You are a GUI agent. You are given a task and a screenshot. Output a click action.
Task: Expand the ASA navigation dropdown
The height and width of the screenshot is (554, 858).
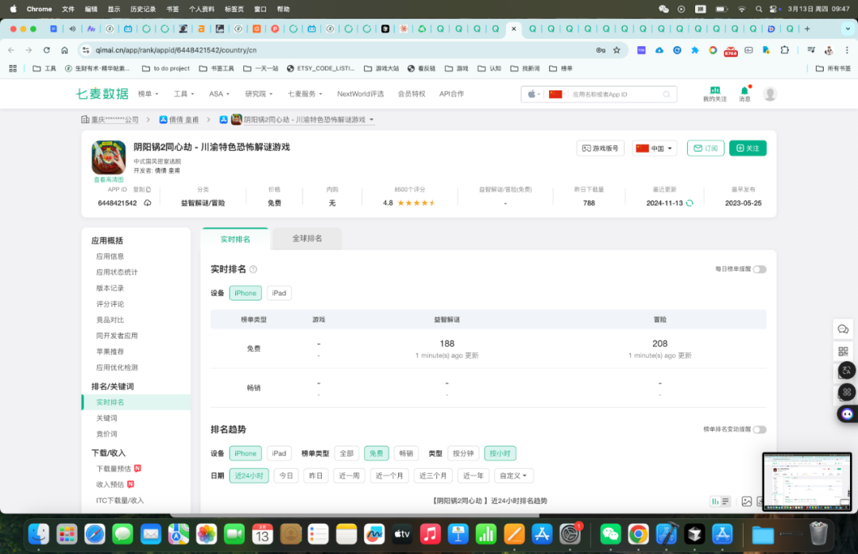tap(219, 94)
